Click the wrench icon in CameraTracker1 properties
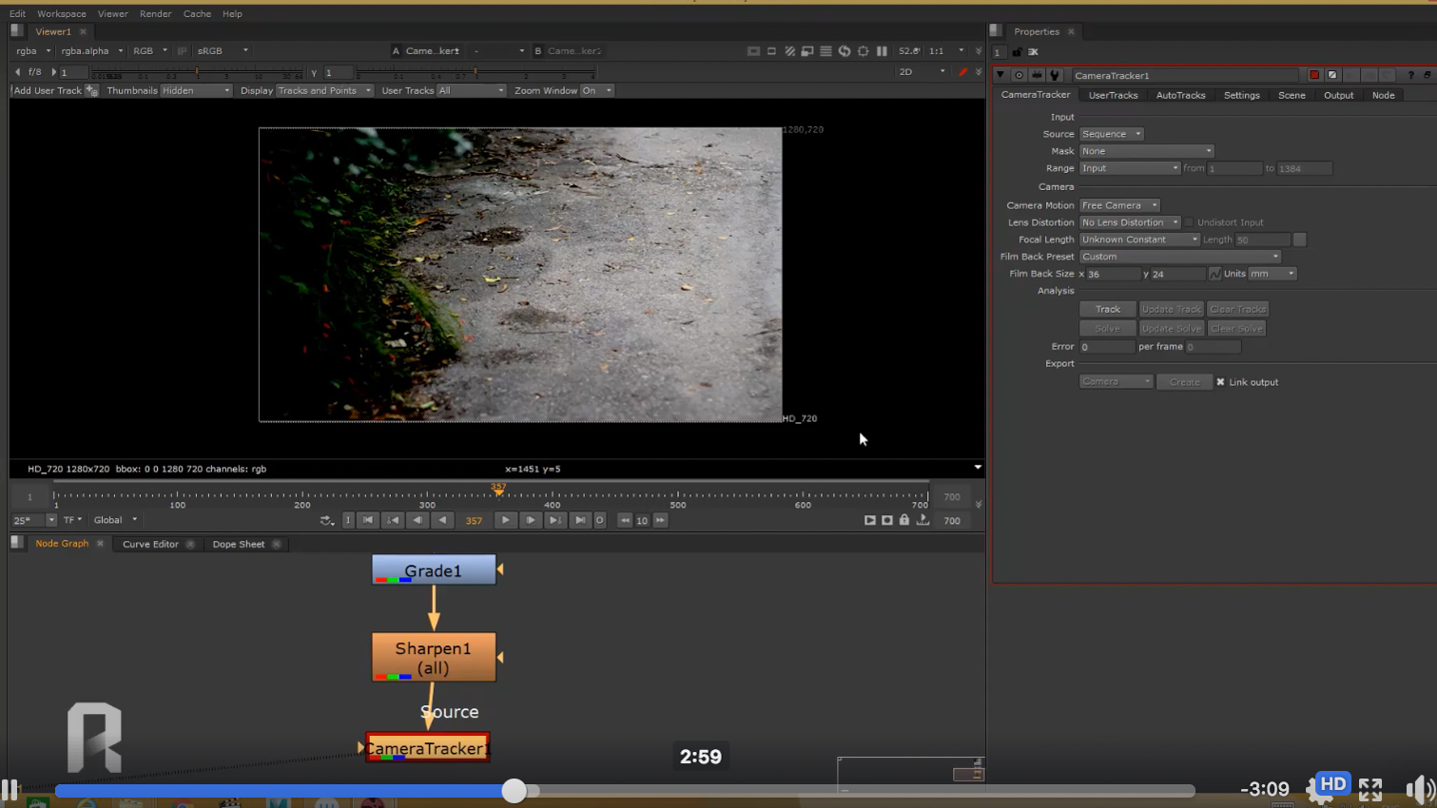Screen dimensions: 1437x808 (x=1055, y=75)
